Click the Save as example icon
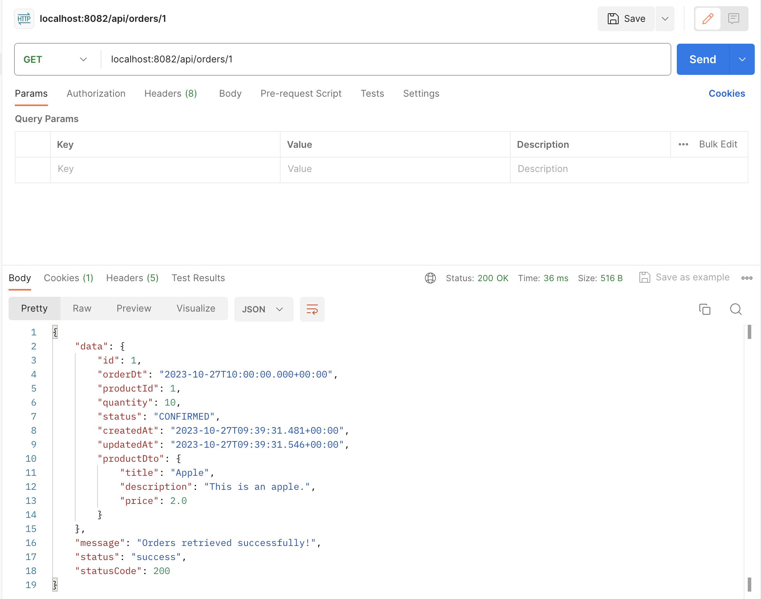The height and width of the screenshot is (599, 761). [x=645, y=277]
